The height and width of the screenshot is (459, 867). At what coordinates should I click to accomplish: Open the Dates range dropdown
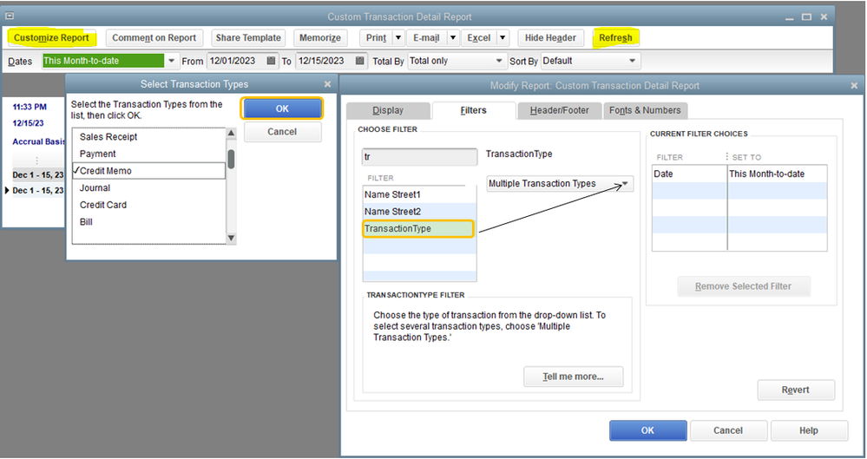[172, 61]
